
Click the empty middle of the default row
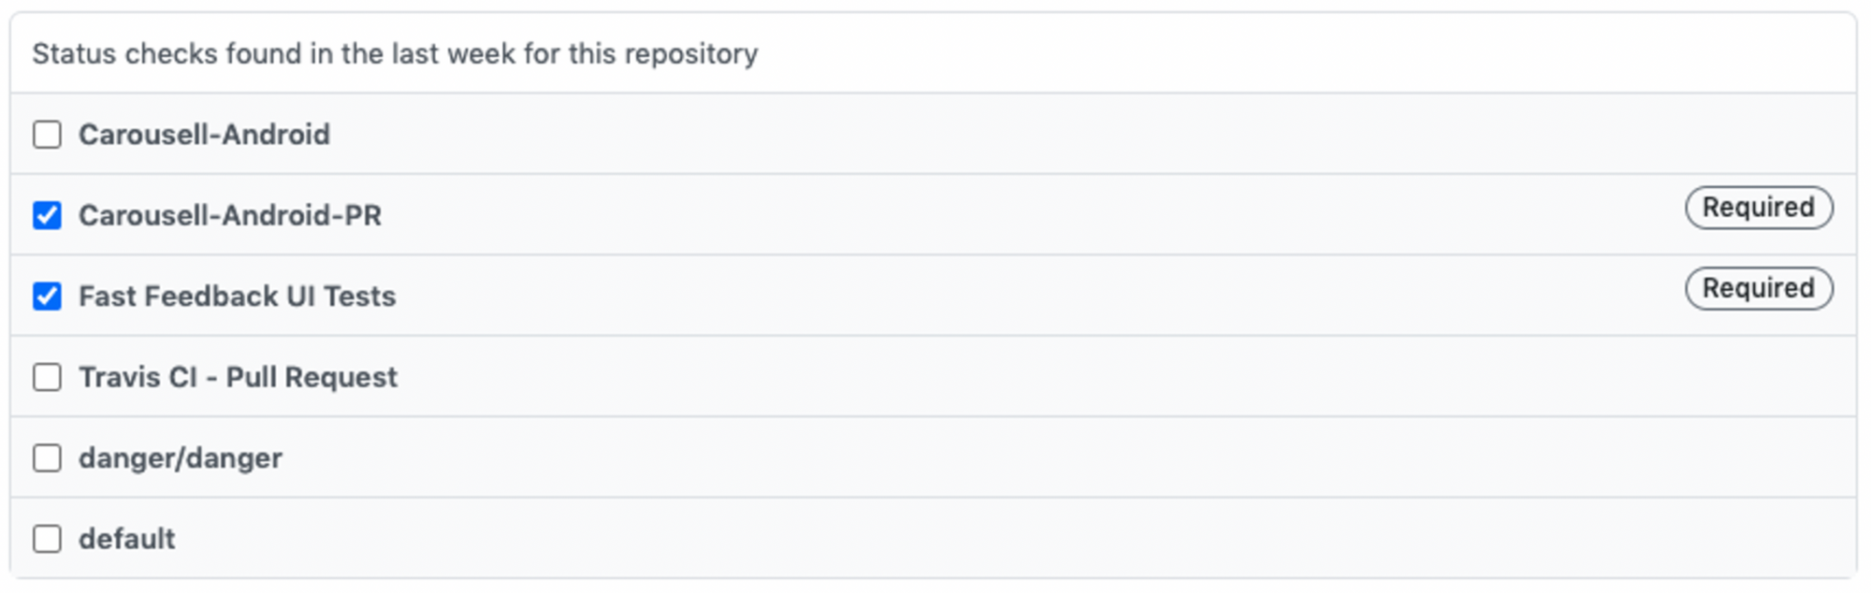coord(935,539)
